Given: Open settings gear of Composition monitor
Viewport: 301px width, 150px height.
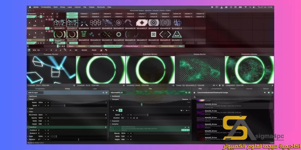Looking at the screenshot, I should 272,85.
